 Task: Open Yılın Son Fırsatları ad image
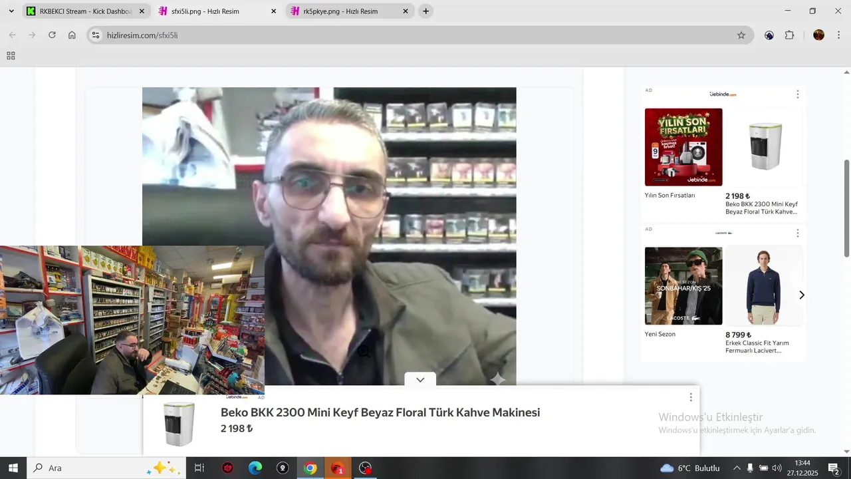click(x=683, y=147)
